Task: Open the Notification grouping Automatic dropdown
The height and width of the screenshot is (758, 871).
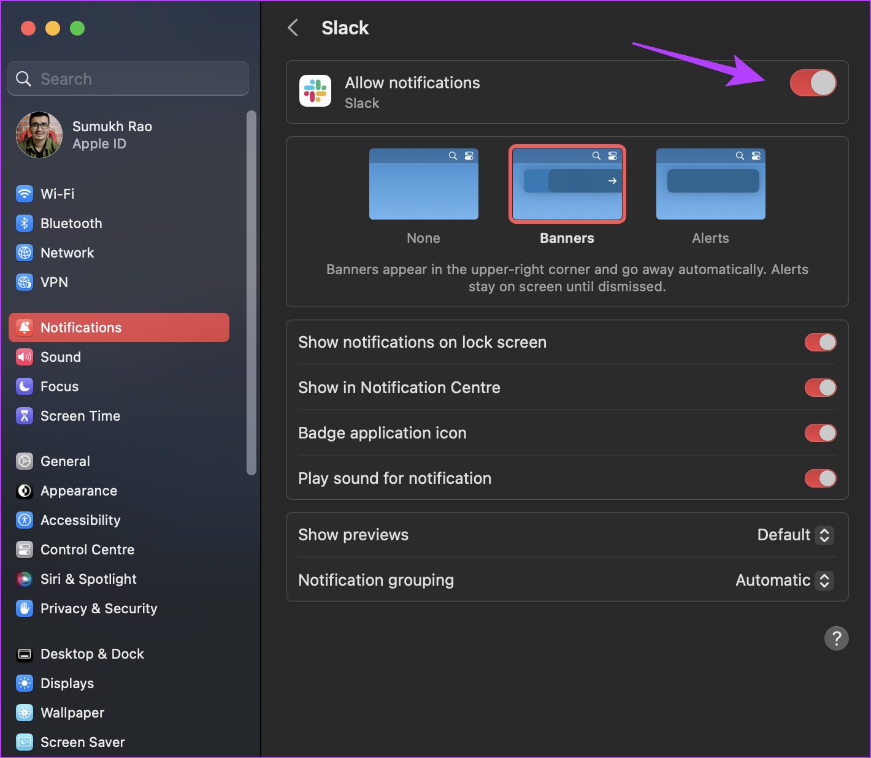Action: tap(785, 580)
